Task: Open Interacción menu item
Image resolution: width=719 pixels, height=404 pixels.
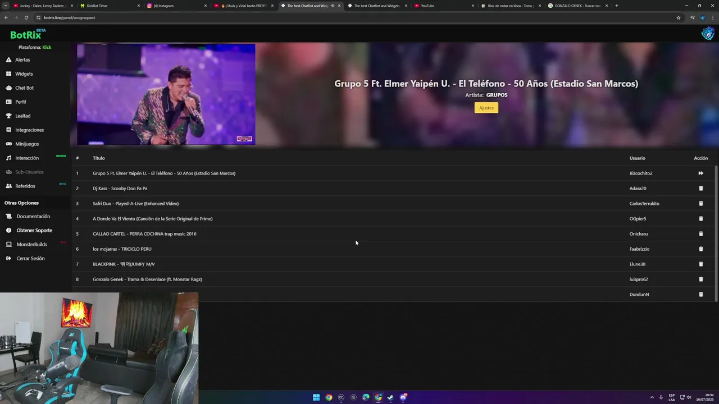Action: click(x=27, y=158)
